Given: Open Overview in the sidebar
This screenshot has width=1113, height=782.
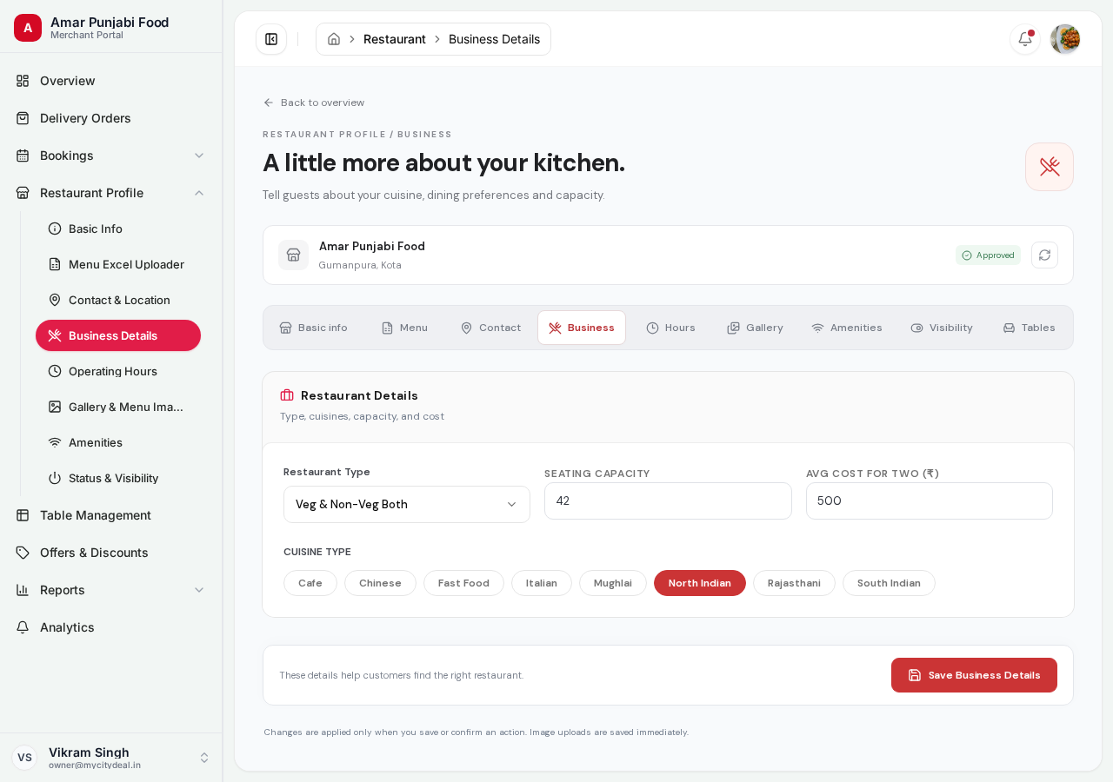Looking at the screenshot, I should pyautogui.click(x=111, y=81).
